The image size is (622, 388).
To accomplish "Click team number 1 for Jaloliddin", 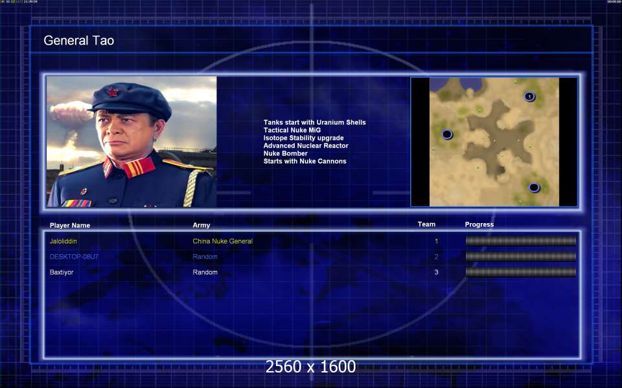I will click(436, 241).
